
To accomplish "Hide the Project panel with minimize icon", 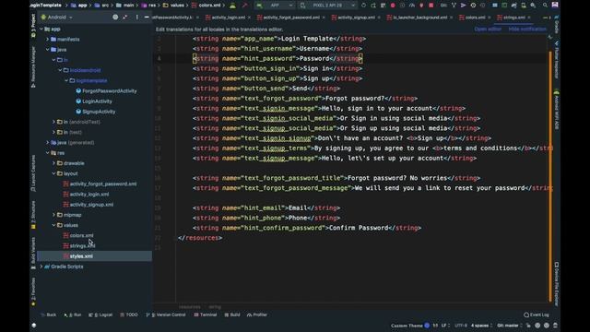I will (x=147, y=17).
